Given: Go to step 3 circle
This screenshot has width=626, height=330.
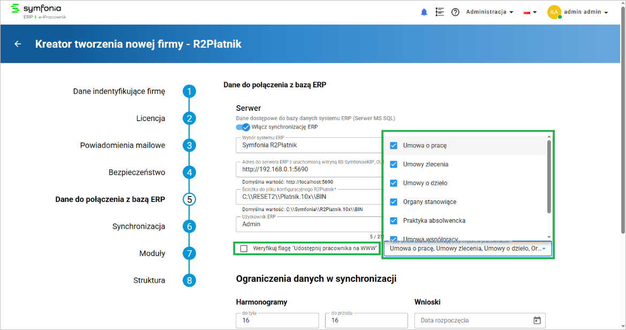Looking at the screenshot, I should 189,145.
